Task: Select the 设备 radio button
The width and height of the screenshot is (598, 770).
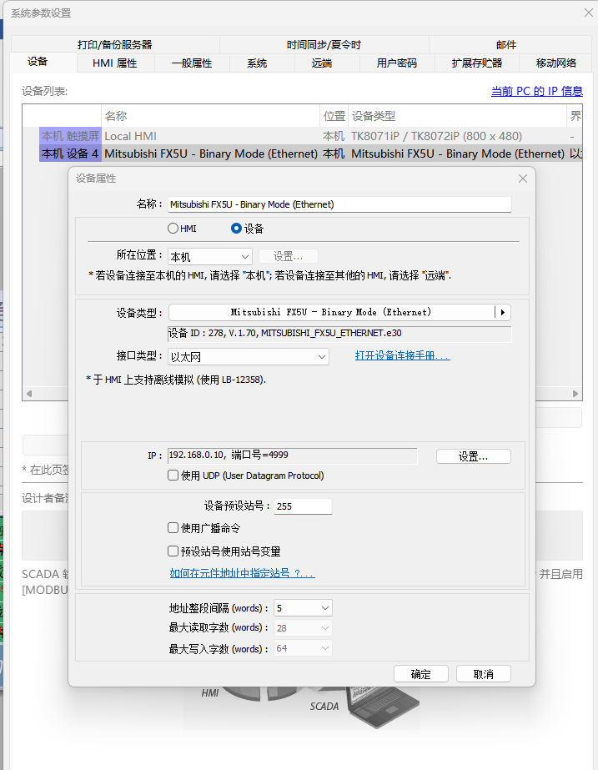Action: pyautogui.click(x=236, y=228)
